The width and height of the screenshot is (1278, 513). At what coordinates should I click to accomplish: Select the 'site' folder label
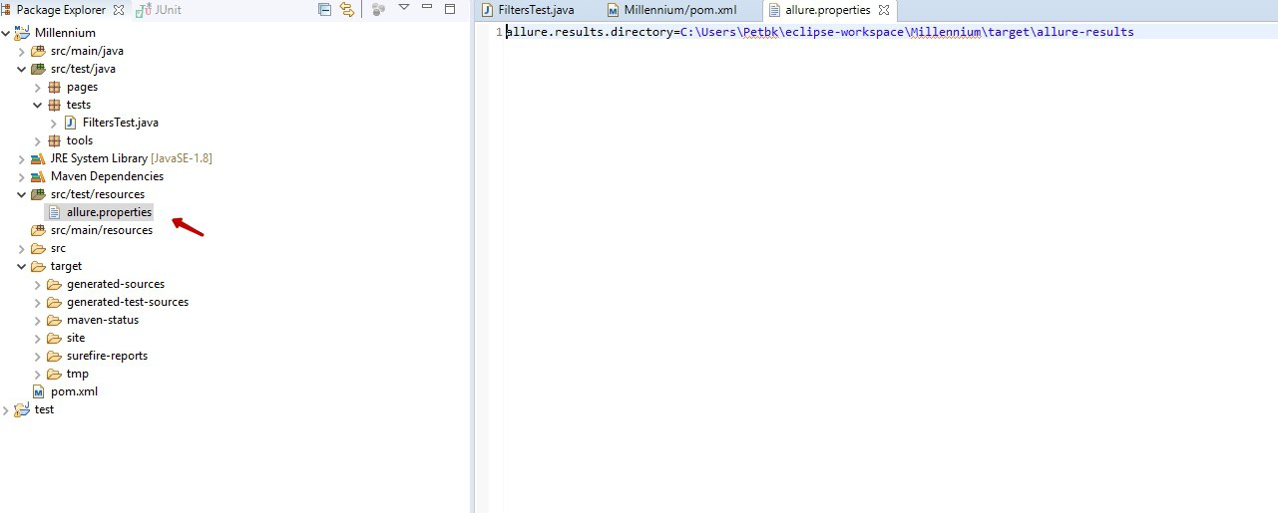[76, 338]
